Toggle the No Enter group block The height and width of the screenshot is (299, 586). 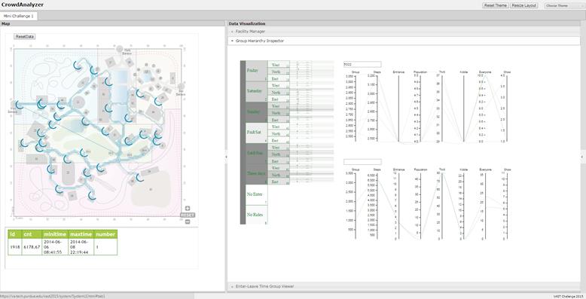(x=257, y=195)
